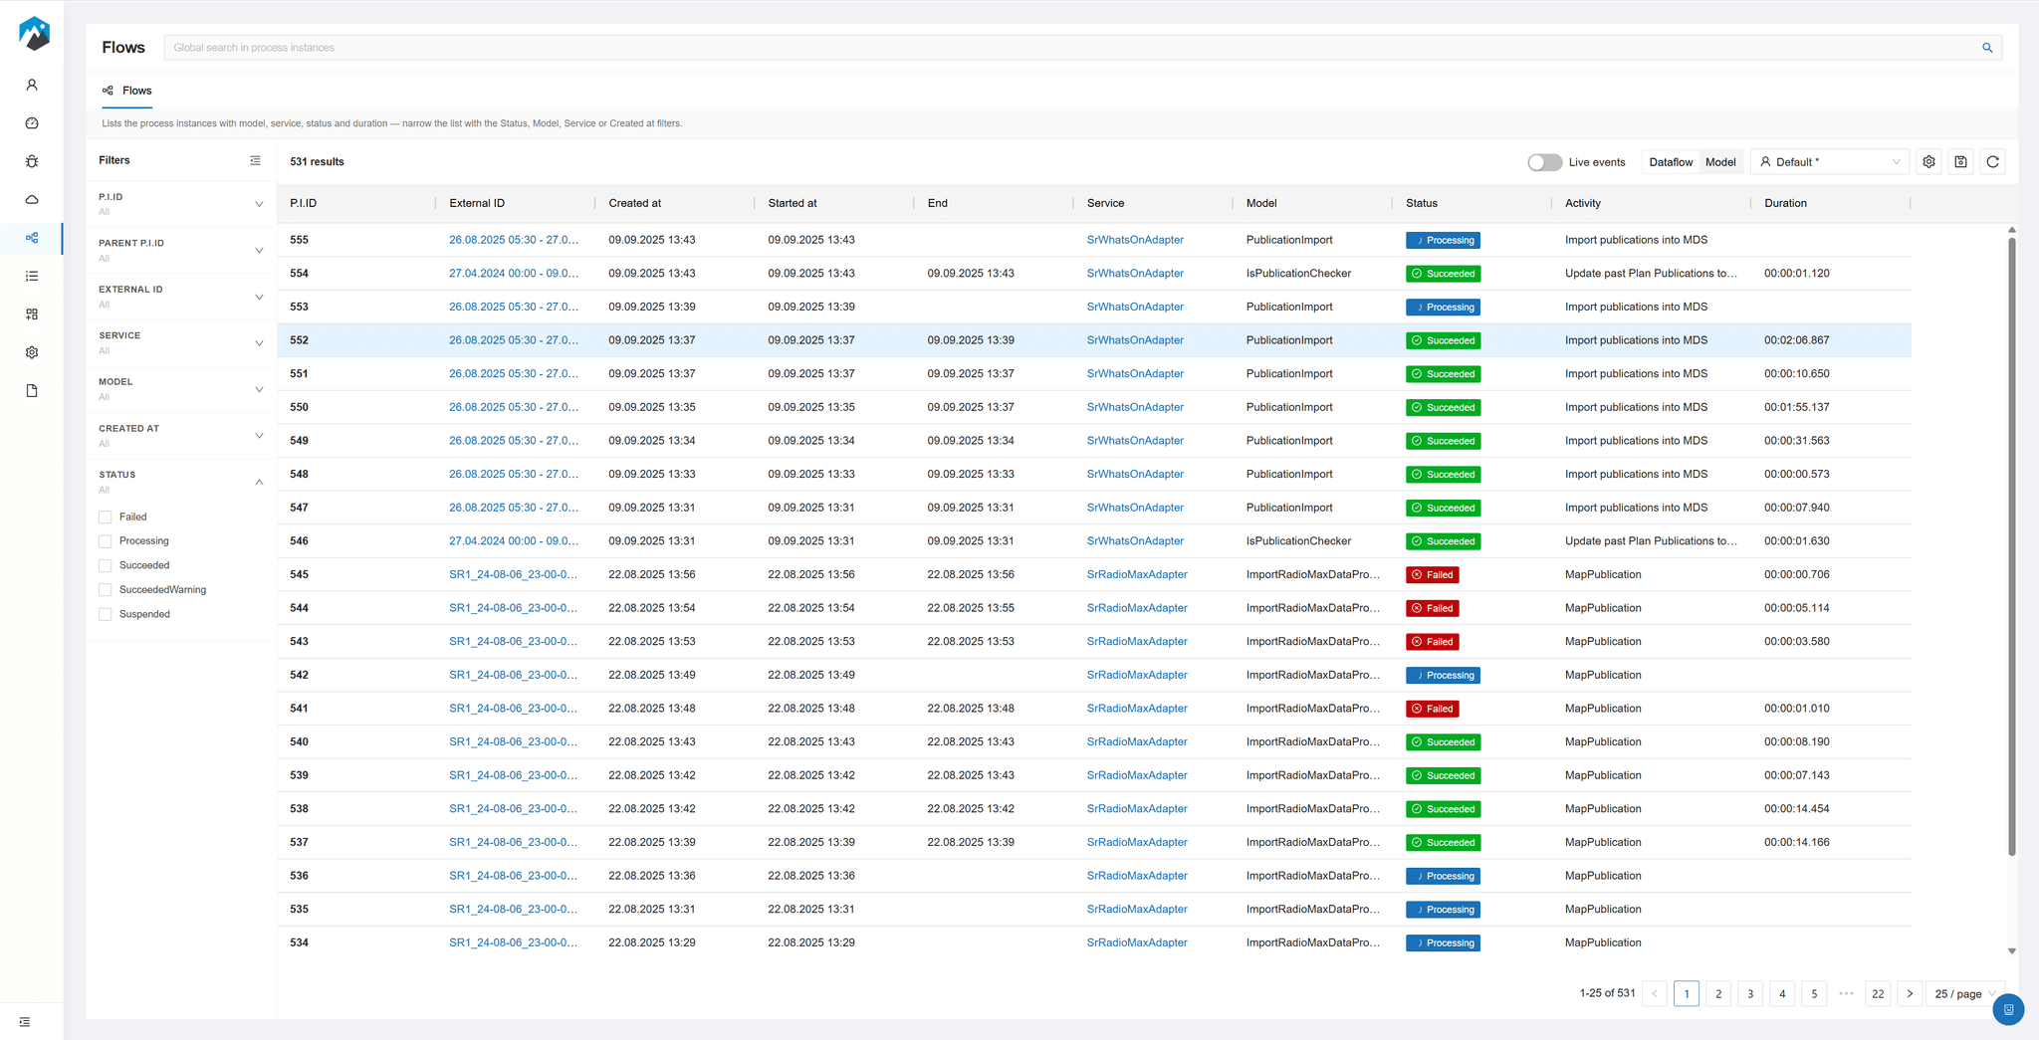Click duration 00:02:06.867
The image size is (2039, 1040).
pyautogui.click(x=1796, y=340)
